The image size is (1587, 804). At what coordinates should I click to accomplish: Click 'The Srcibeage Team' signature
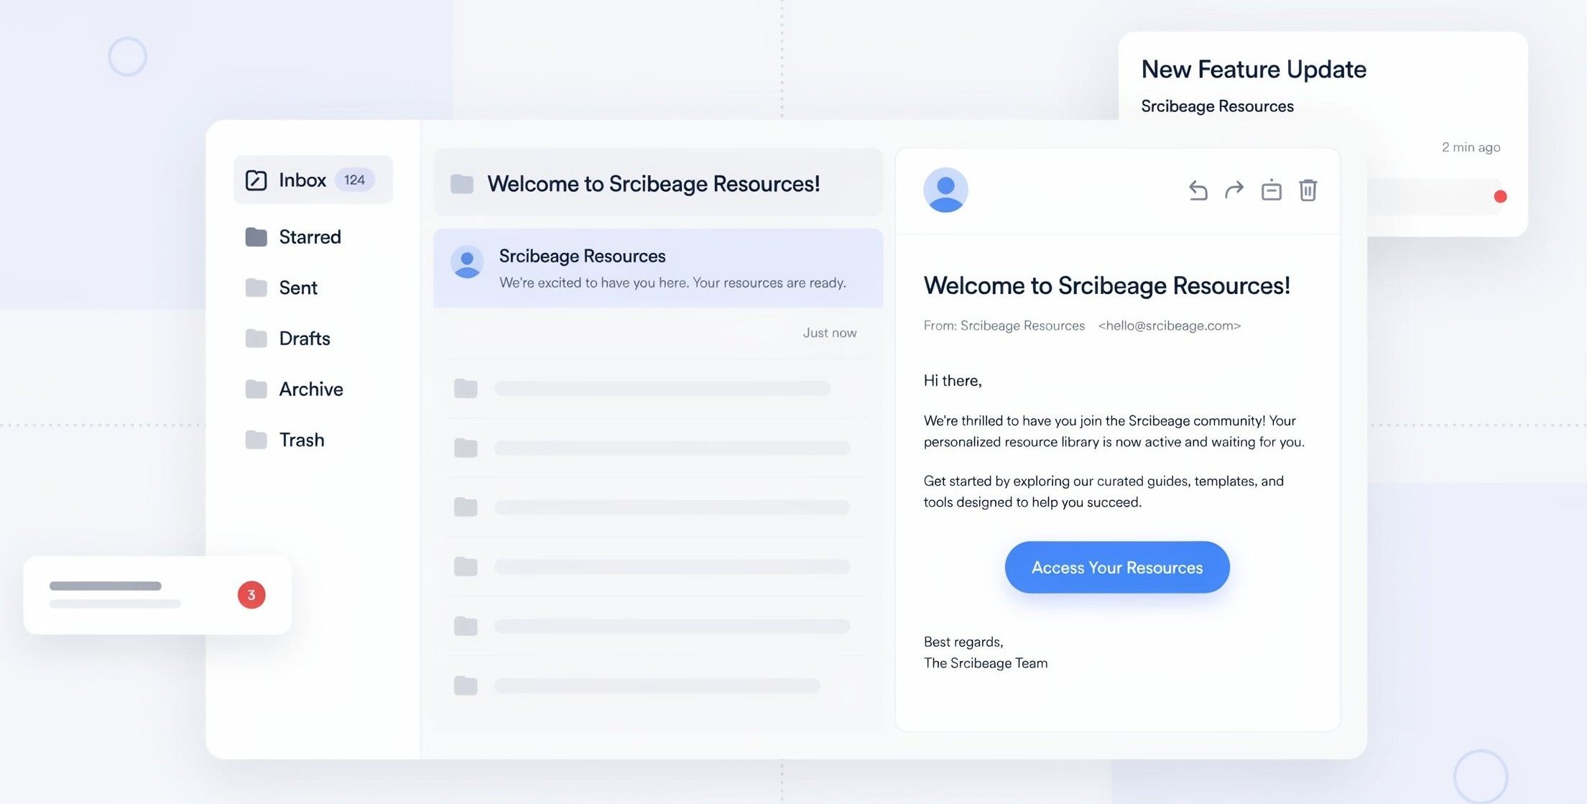click(x=986, y=662)
